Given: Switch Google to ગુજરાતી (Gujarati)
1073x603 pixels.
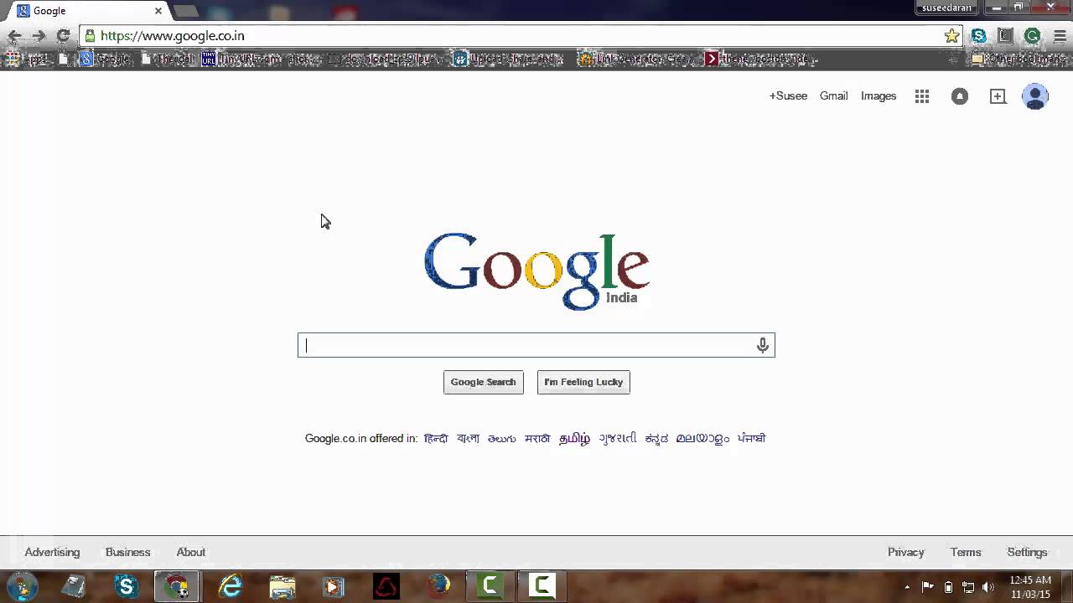Looking at the screenshot, I should [618, 438].
